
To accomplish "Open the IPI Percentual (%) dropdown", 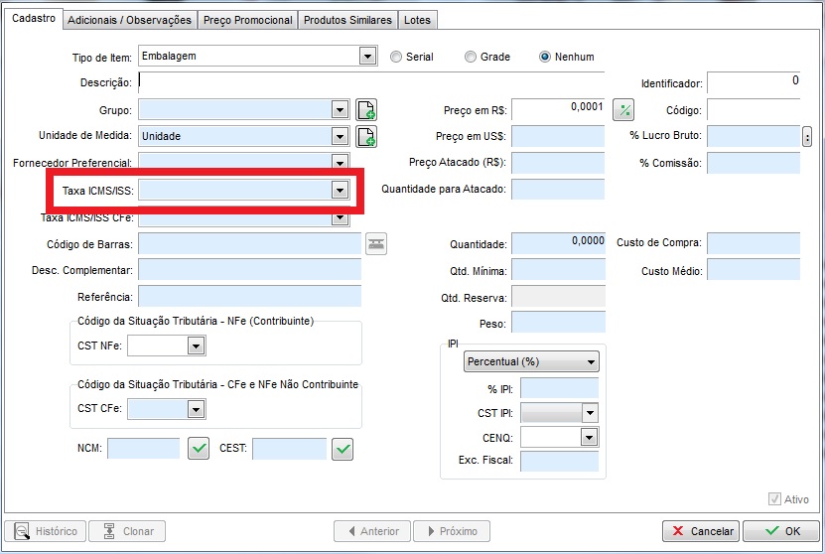I will coord(531,362).
